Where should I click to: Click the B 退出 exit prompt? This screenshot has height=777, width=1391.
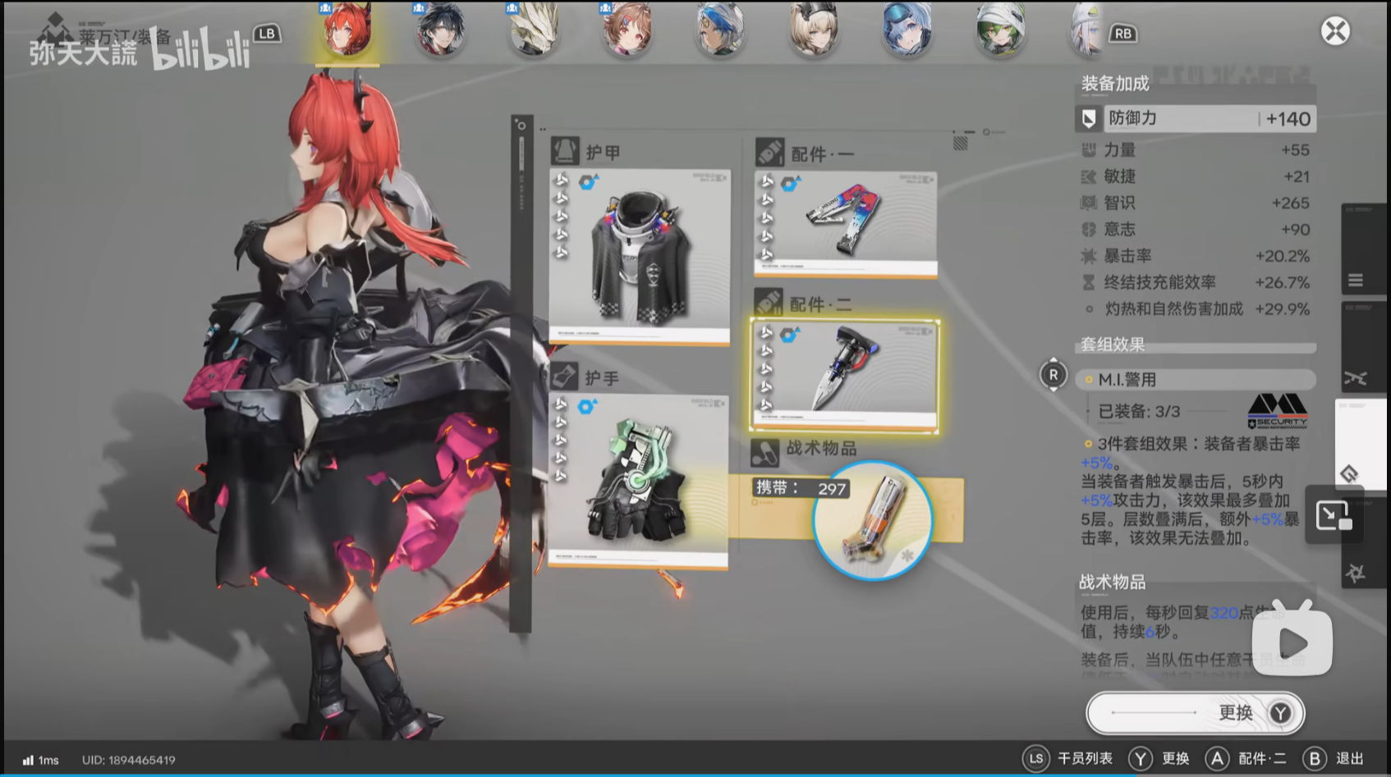coord(1334,759)
